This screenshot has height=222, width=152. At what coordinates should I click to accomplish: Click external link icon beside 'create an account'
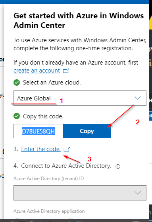pyautogui.click(x=66, y=71)
